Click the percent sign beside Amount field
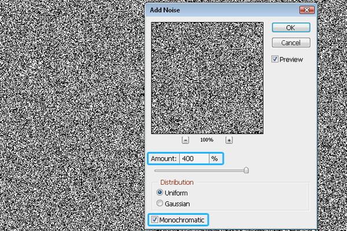The height and width of the screenshot is (231, 347). 214,158
